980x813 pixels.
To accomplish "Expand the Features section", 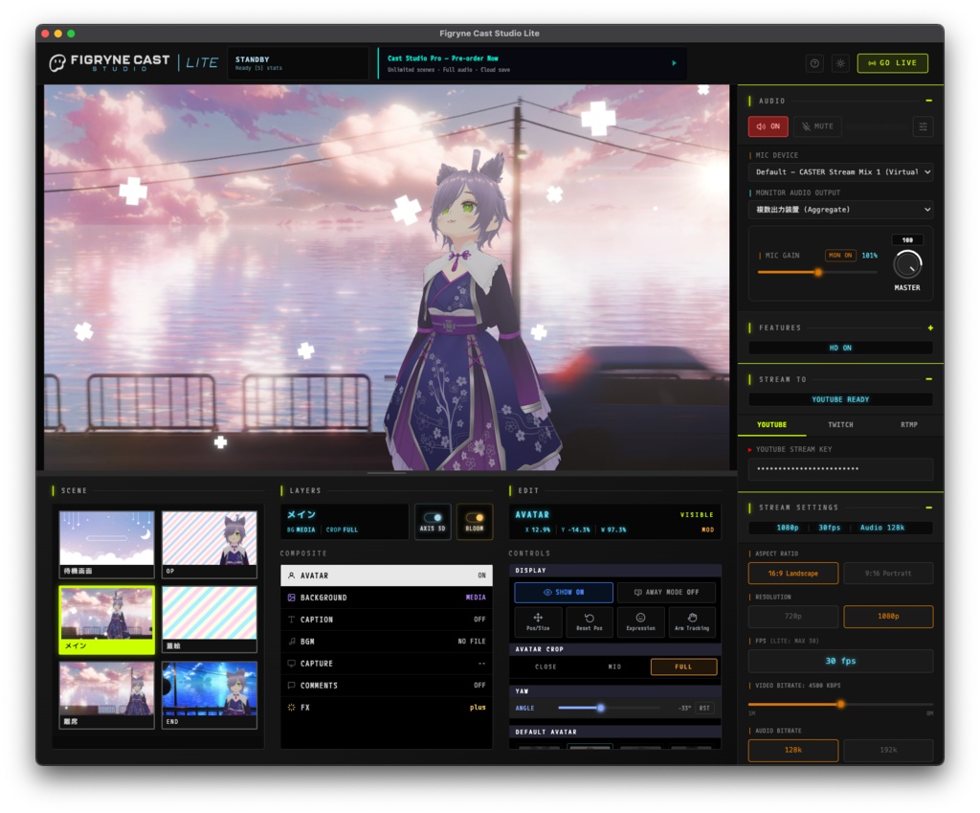I will point(930,327).
